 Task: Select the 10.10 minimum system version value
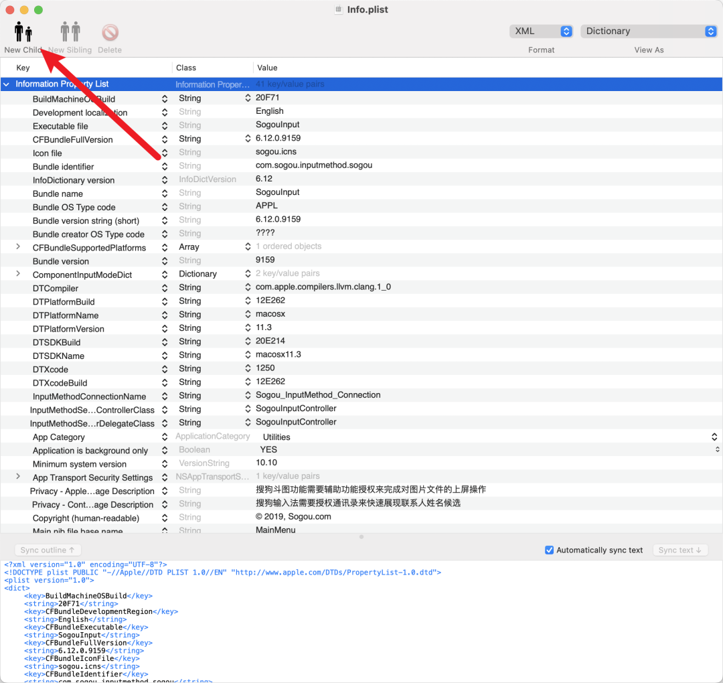266,463
